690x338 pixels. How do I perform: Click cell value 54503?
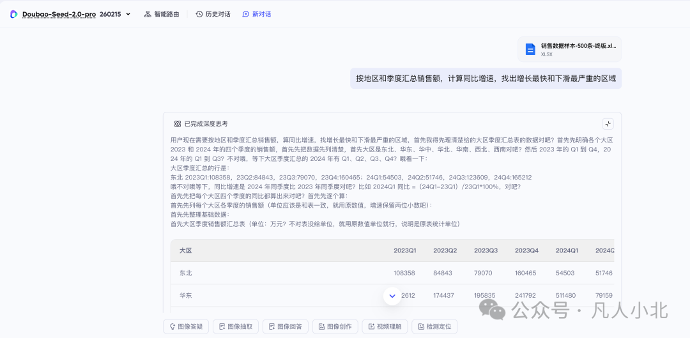[565, 273]
